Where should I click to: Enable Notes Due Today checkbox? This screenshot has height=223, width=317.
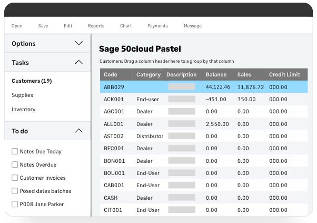pos(15,152)
